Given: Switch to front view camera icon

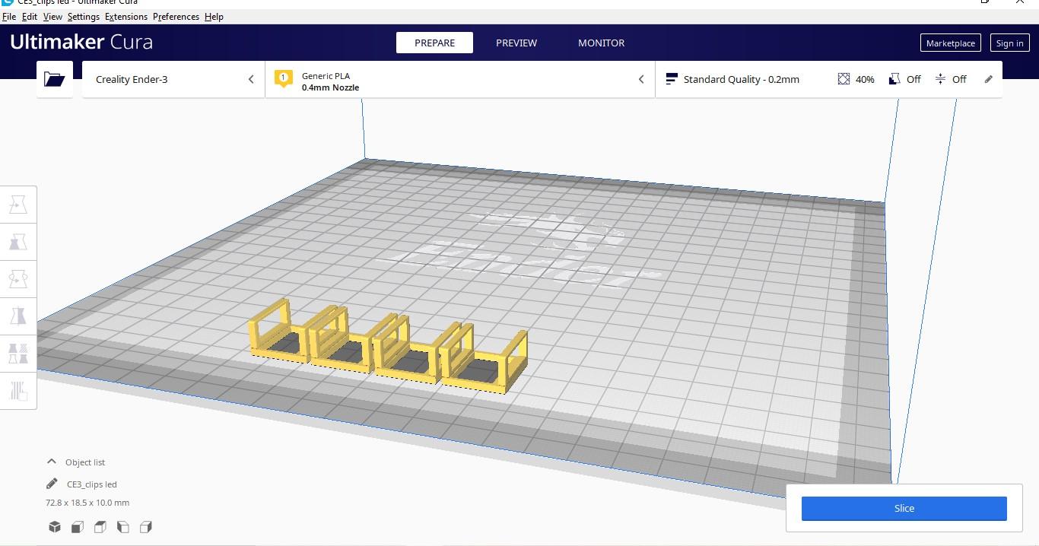Looking at the screenshot, I should 78,526.
